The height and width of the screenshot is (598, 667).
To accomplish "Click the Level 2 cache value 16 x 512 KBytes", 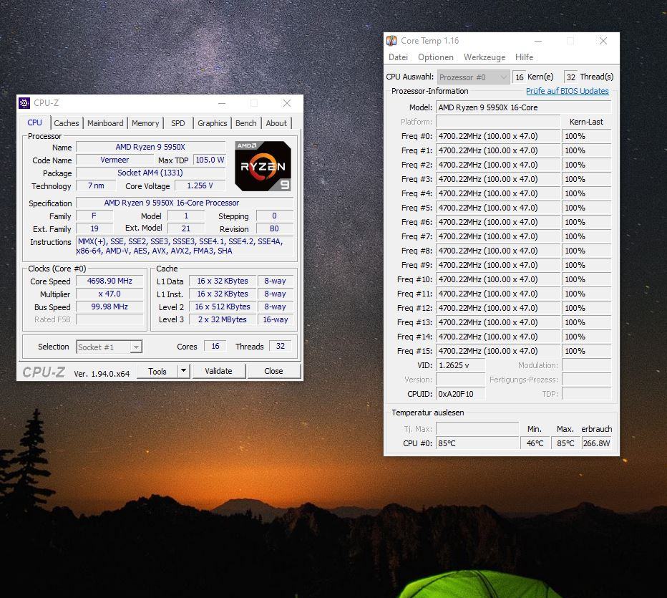I will point(223,307).
